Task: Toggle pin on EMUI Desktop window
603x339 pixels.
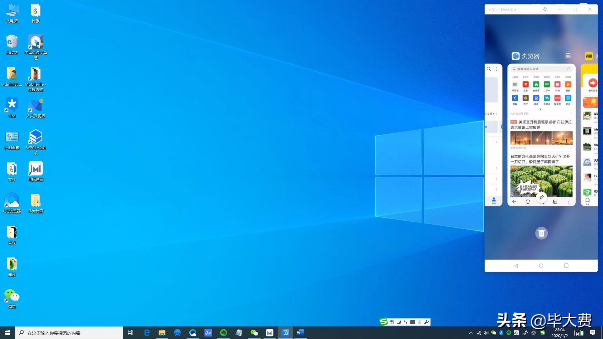Action: (545, 9)
